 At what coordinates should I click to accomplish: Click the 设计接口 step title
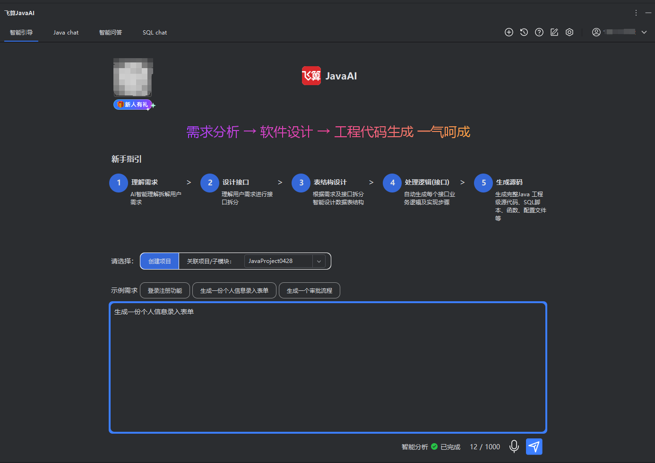click(236, 182)
